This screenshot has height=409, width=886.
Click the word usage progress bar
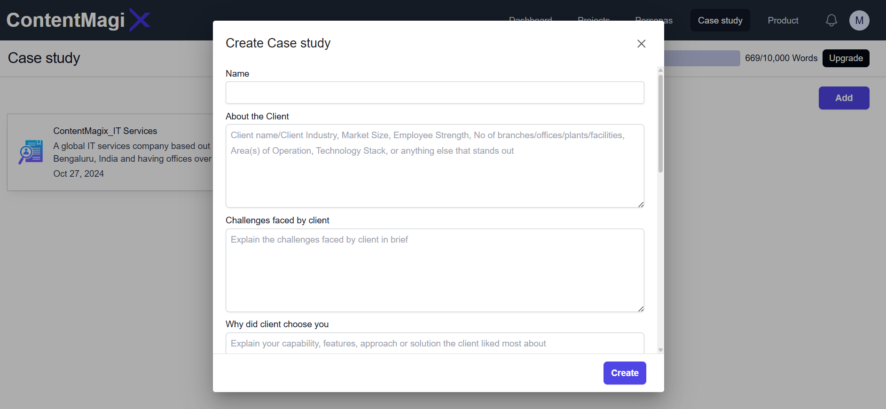tap(702, 58)
